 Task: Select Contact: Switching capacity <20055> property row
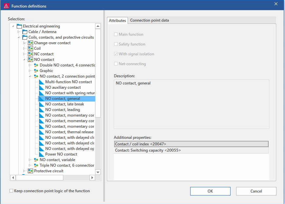191,150
